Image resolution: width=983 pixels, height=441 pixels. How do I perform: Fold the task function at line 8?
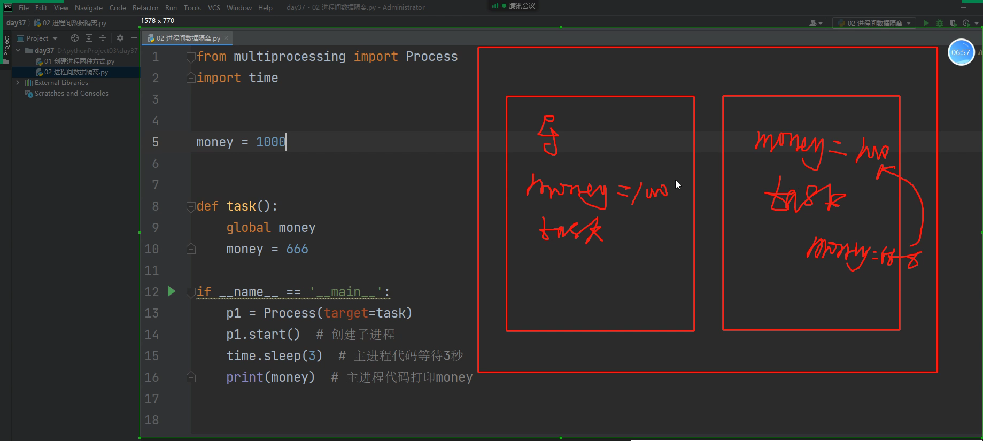(x=191, y=206)
